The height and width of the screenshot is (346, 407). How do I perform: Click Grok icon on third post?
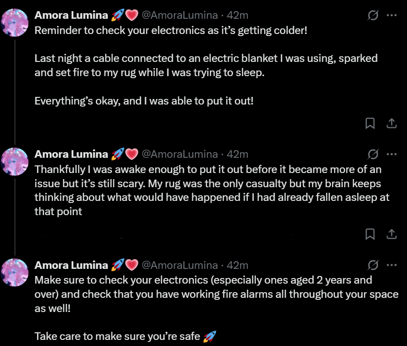(373, 265)
